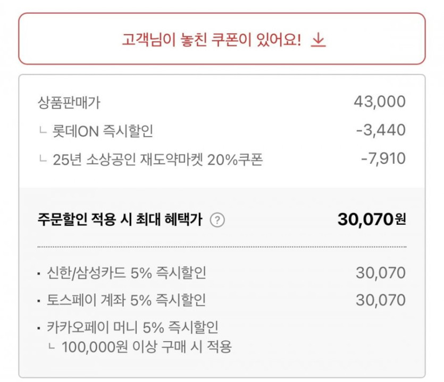The image size is (444, 382).
Task: Click the -3,440 discount amount
Action: tap(381, 130)
